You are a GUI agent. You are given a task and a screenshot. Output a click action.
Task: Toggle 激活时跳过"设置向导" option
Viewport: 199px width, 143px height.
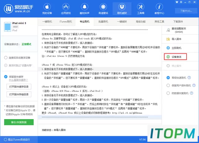tap(6, 65)
